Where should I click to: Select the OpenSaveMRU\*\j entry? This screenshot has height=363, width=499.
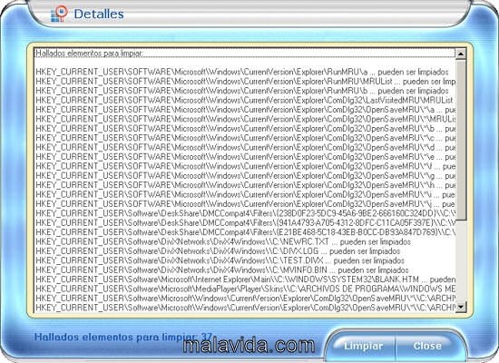click(x=245, y=204)
